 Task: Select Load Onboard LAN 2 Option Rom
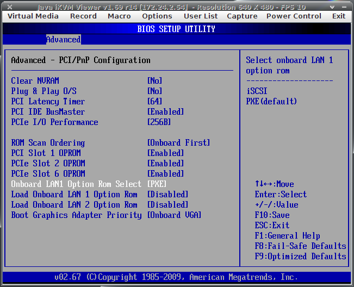tap(74, 205)
